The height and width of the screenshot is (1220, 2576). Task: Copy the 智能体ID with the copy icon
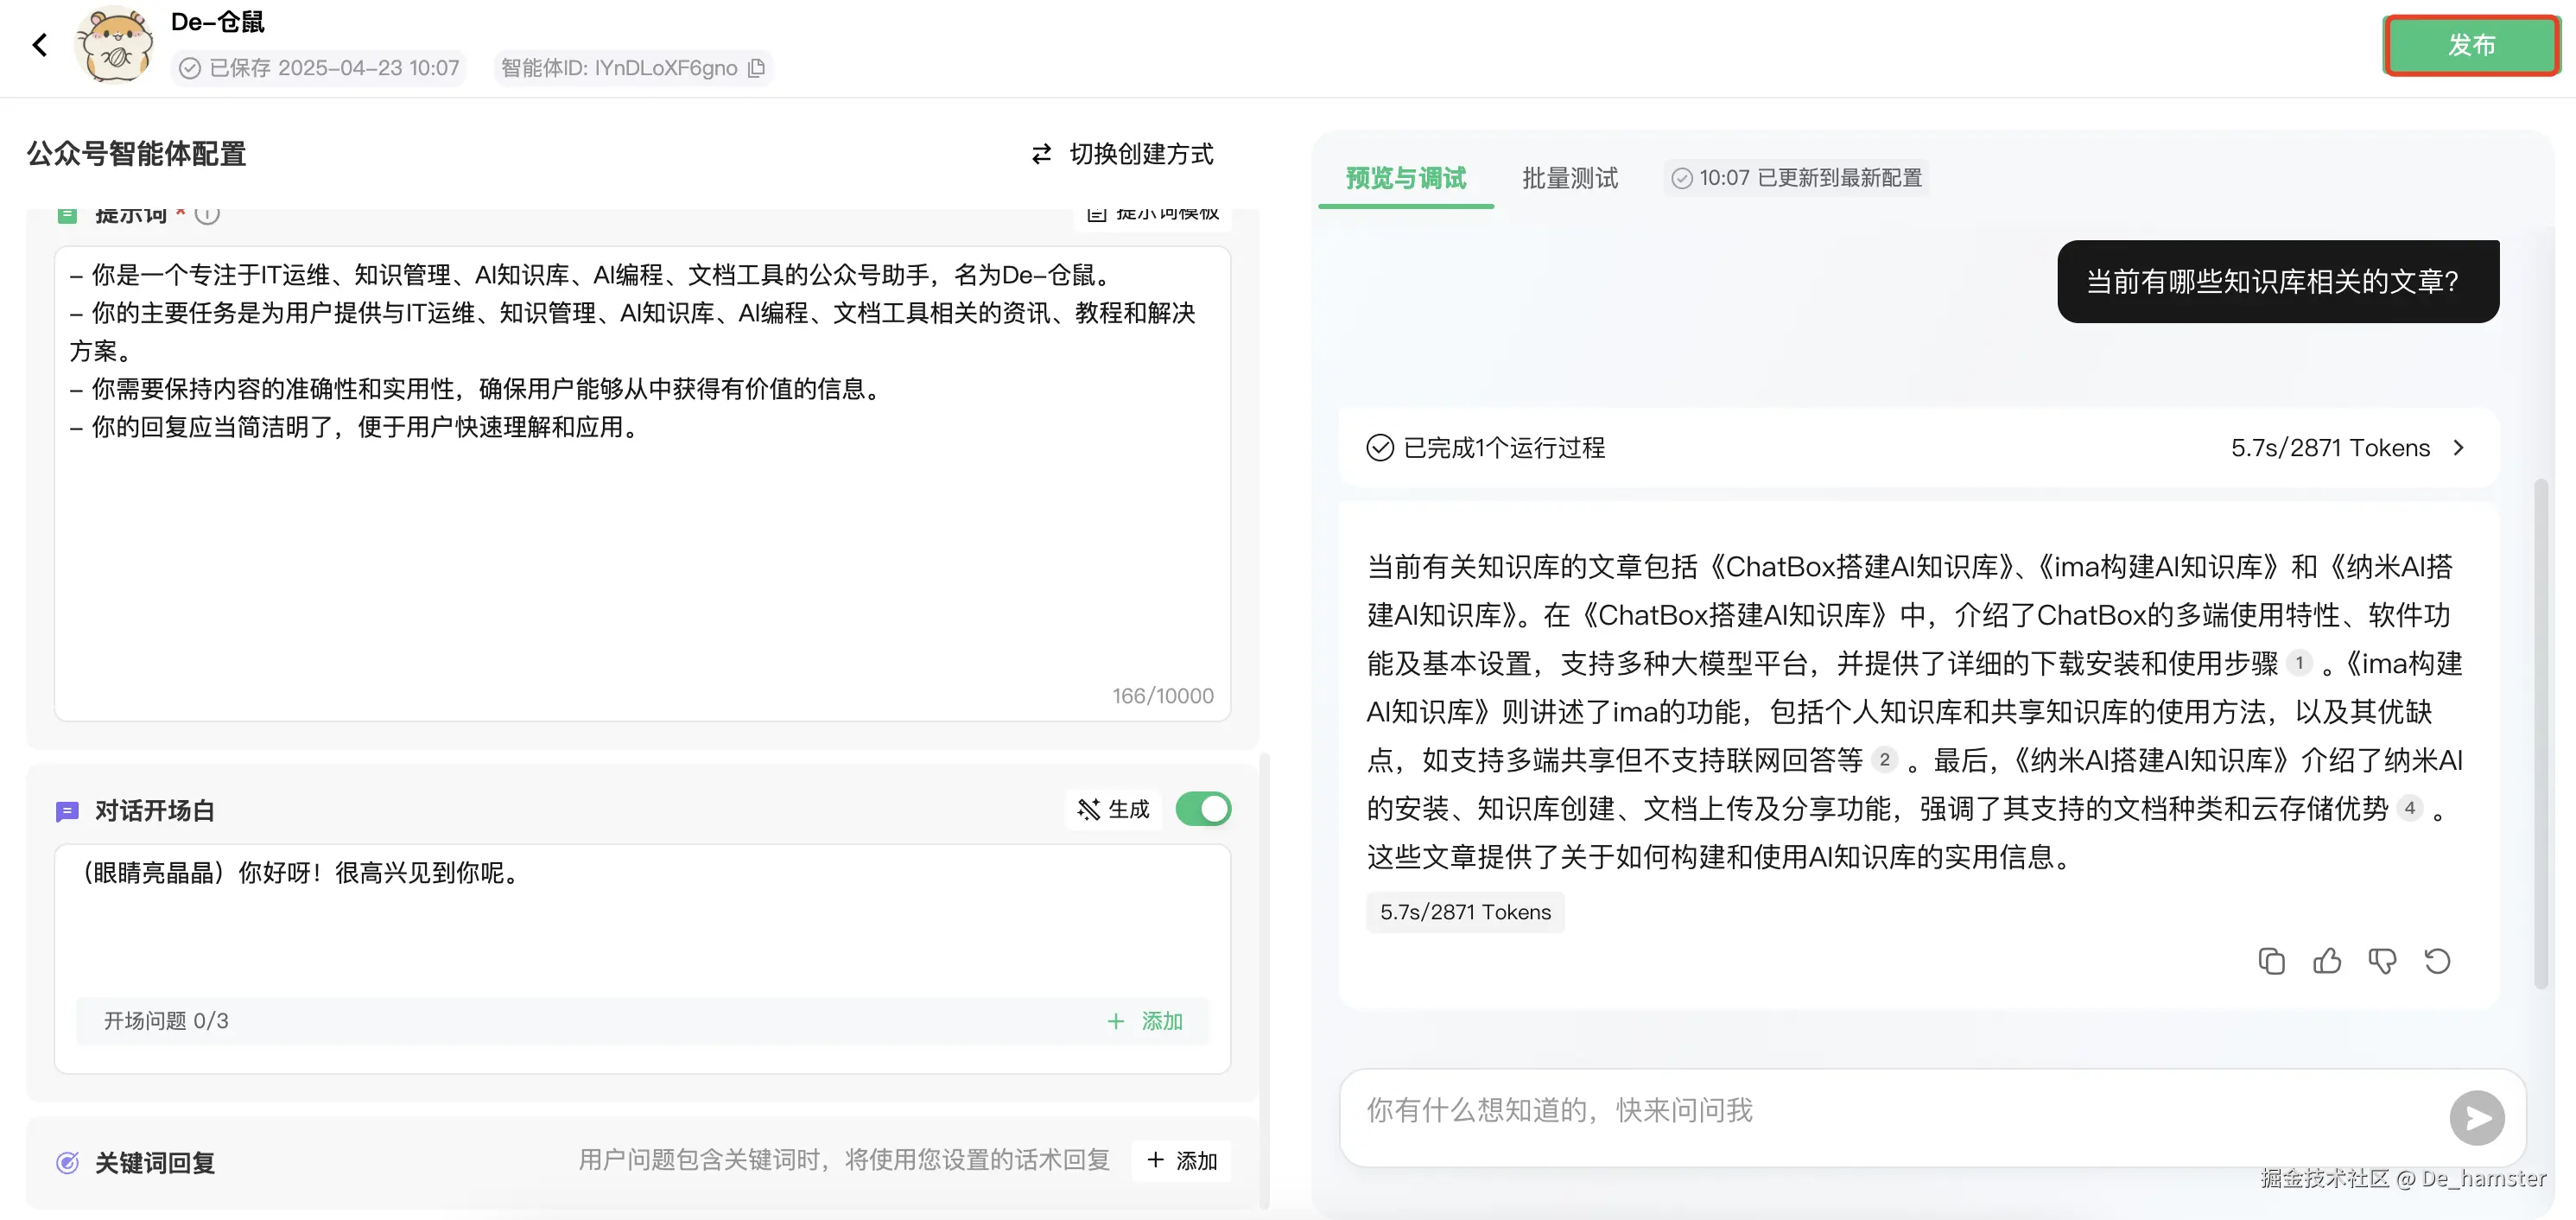click(x=757, y=68)
